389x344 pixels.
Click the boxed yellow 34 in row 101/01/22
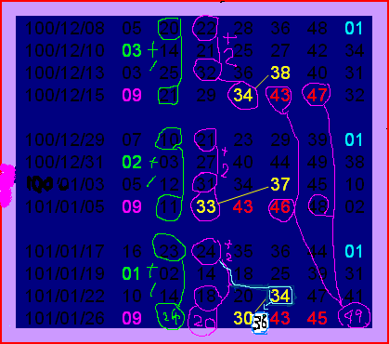pyautogui.click(x=280, y=296)
